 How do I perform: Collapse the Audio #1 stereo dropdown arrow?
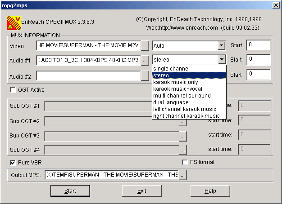tap(221, 60)
